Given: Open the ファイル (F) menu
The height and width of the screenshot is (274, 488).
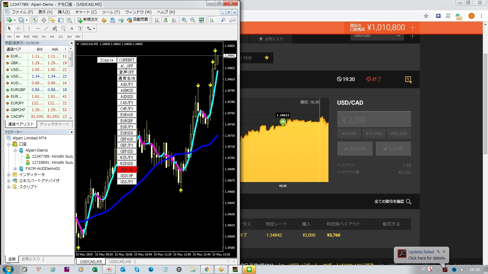Looking at the screenshot, I should tap(22, 12).
